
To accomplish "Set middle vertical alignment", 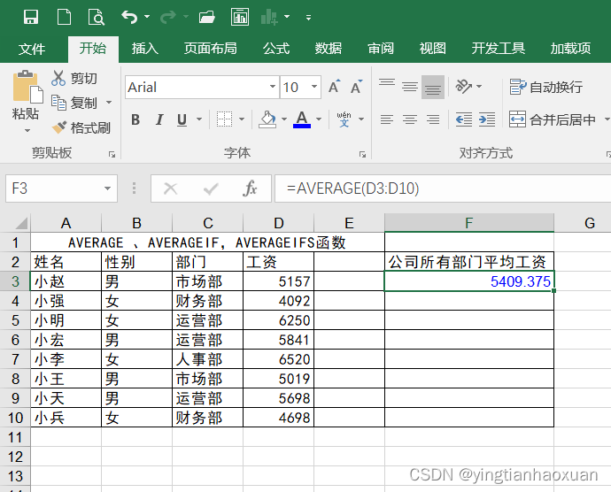I will tap(410, 87).
